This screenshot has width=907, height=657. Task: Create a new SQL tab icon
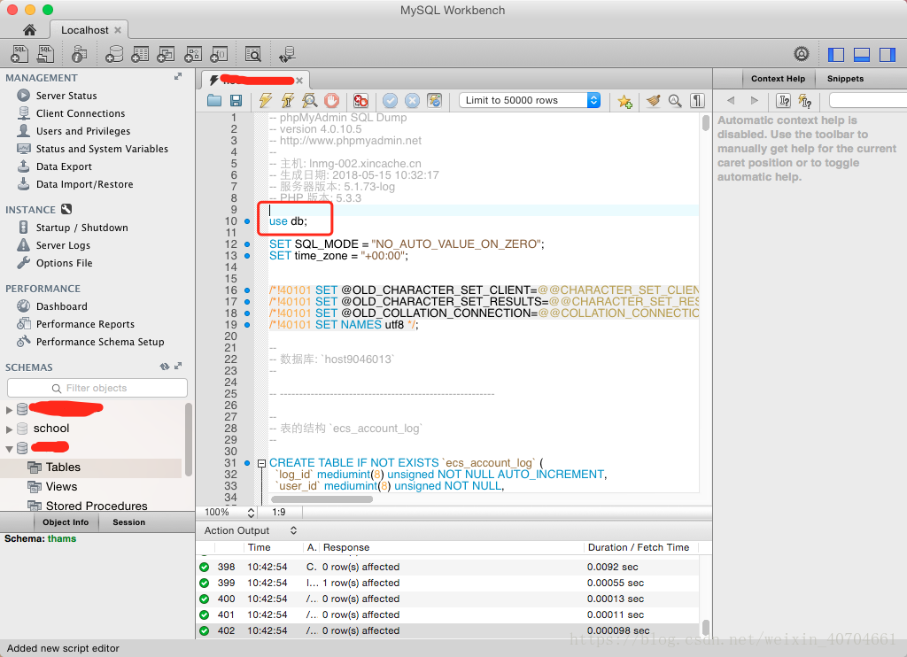pyautogui.click(x=19, y=54)
